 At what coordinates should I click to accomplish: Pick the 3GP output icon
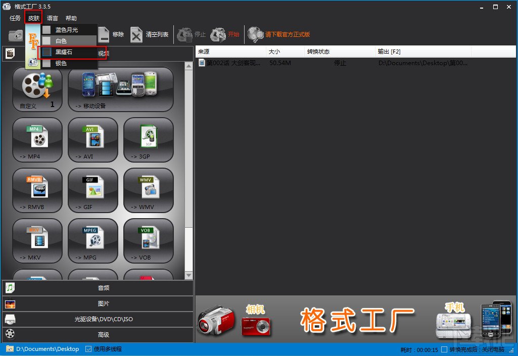click(x=149, y=140)
